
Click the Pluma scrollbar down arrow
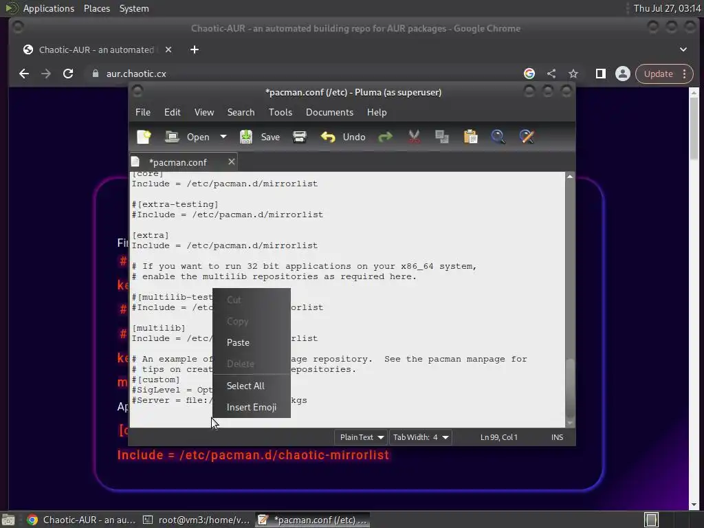(570, 423)
